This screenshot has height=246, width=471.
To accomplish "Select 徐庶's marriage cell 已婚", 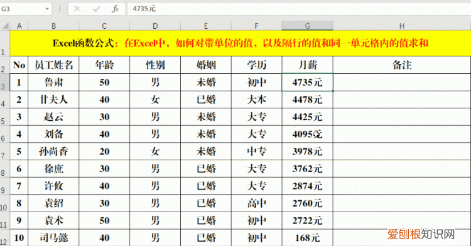I will point(206,169).
